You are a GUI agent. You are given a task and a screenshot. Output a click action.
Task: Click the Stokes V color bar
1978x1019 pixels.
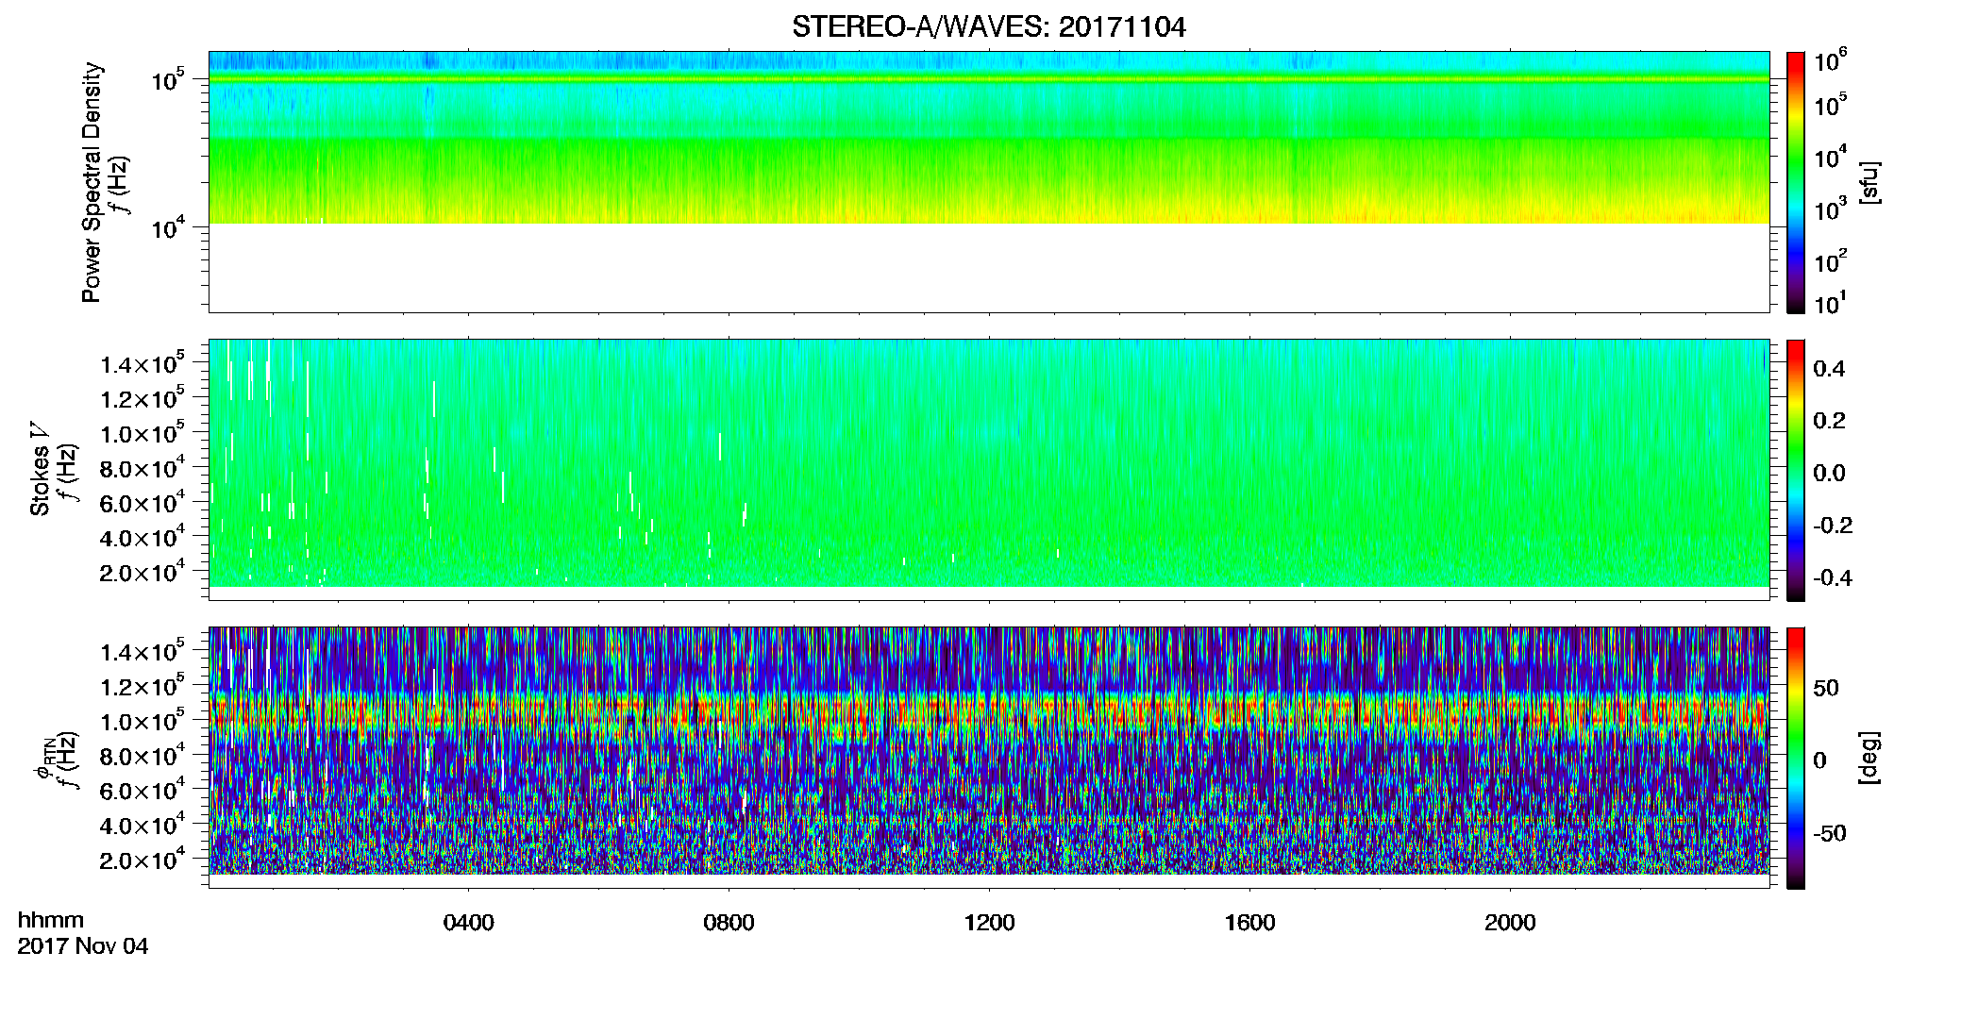[x=1796, y=470]
